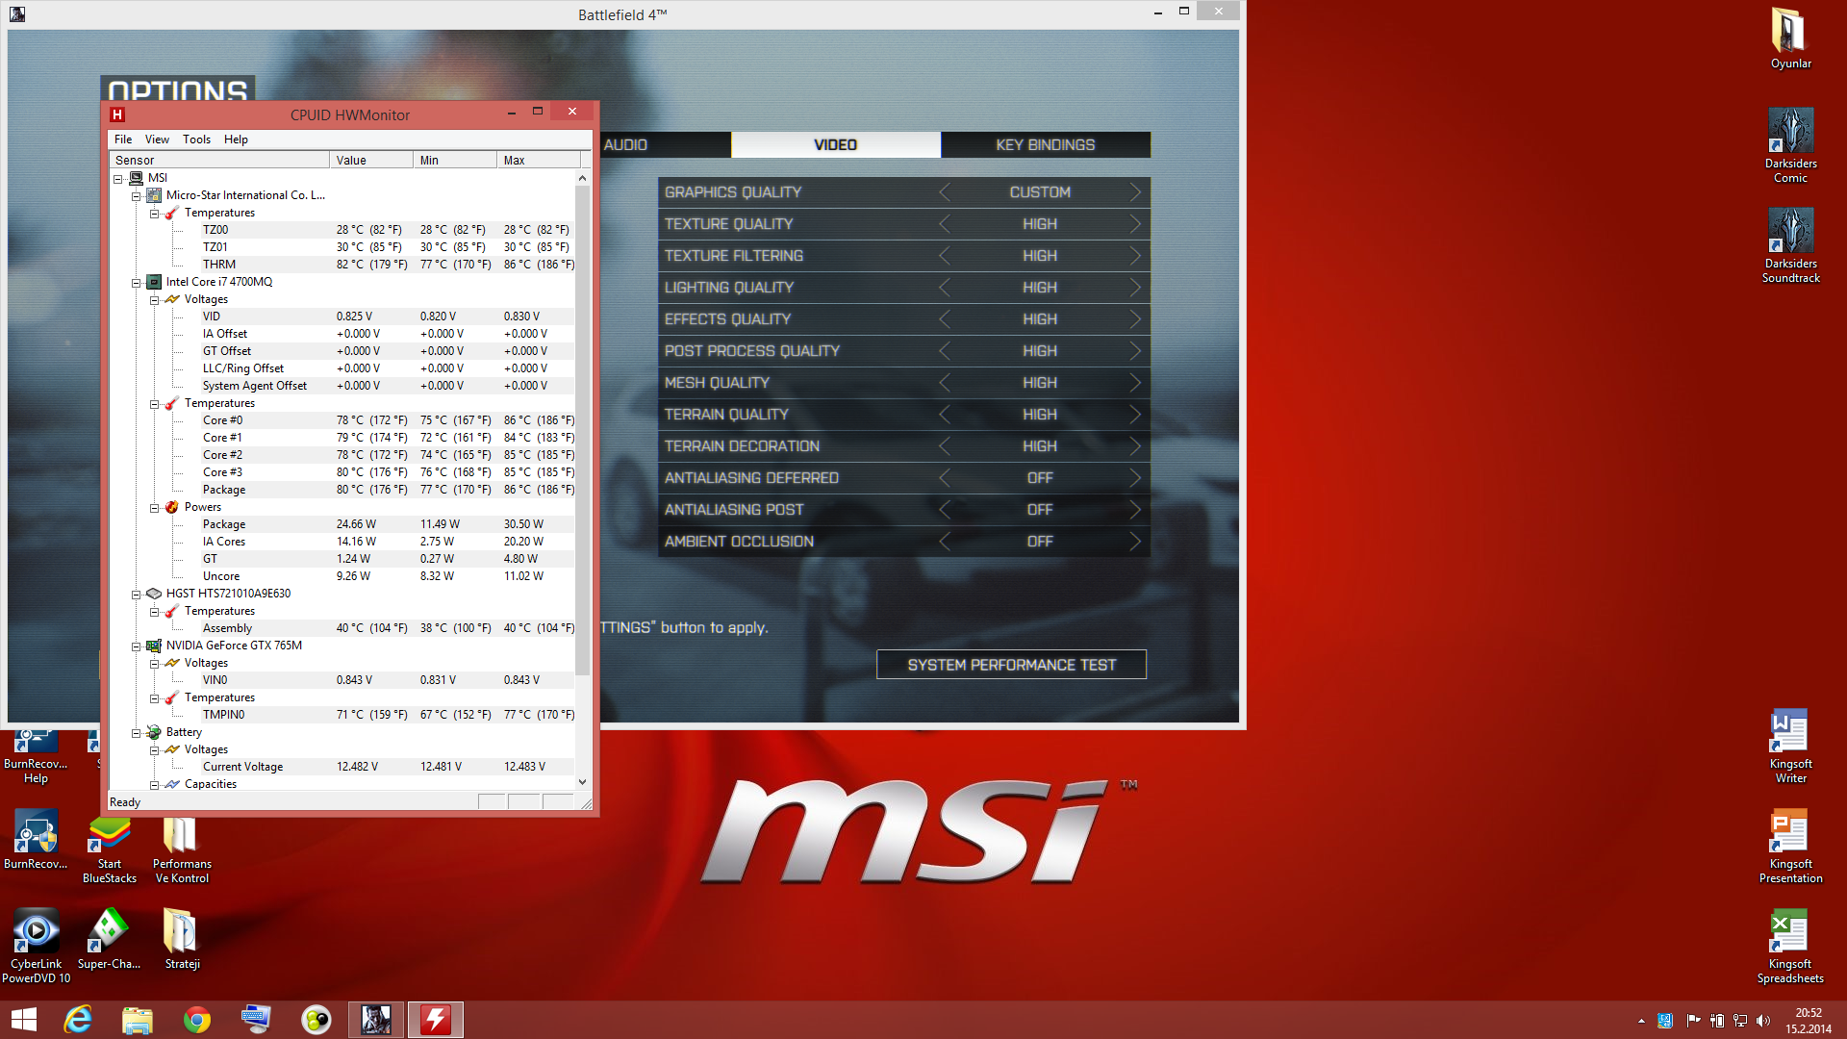Launch Kingsoft Presentation desktop icon
Screen dimensions: 1847x1039
(1790, 846)
